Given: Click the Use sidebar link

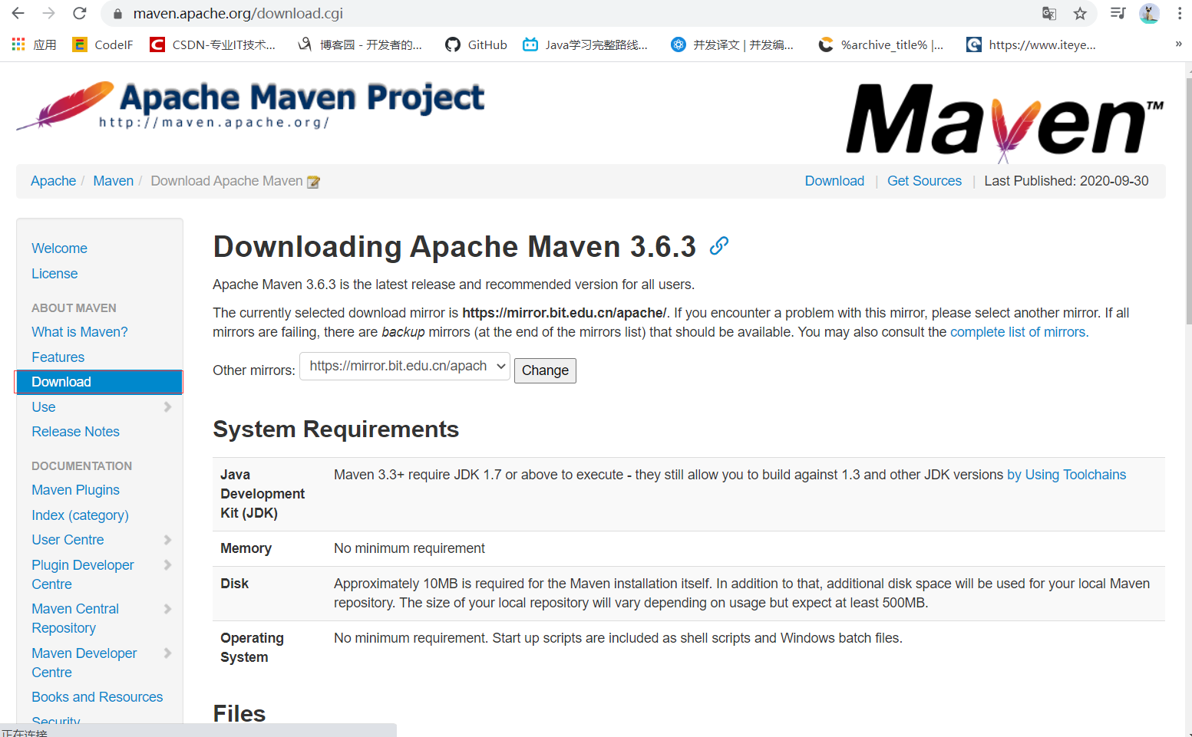Looking at the screenshot, I should 44,407.
